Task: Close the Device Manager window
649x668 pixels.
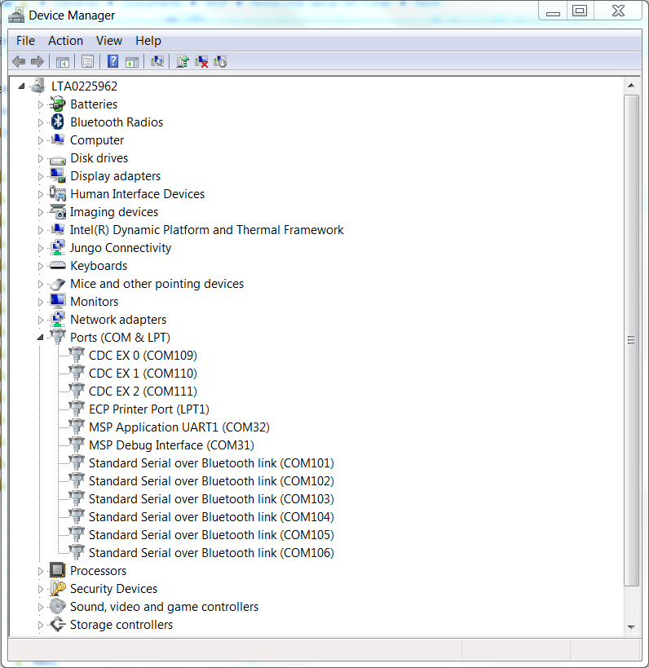Action: pos(618,11)
